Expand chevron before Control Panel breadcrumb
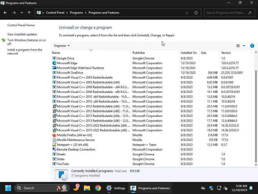The height and width of the screenshot is (194, 258). point(43,13)
